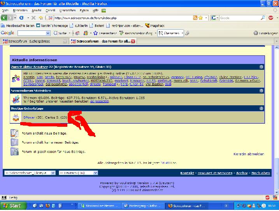Click the Nach oben footer link

pyautogui.click(x=260, y=173)
